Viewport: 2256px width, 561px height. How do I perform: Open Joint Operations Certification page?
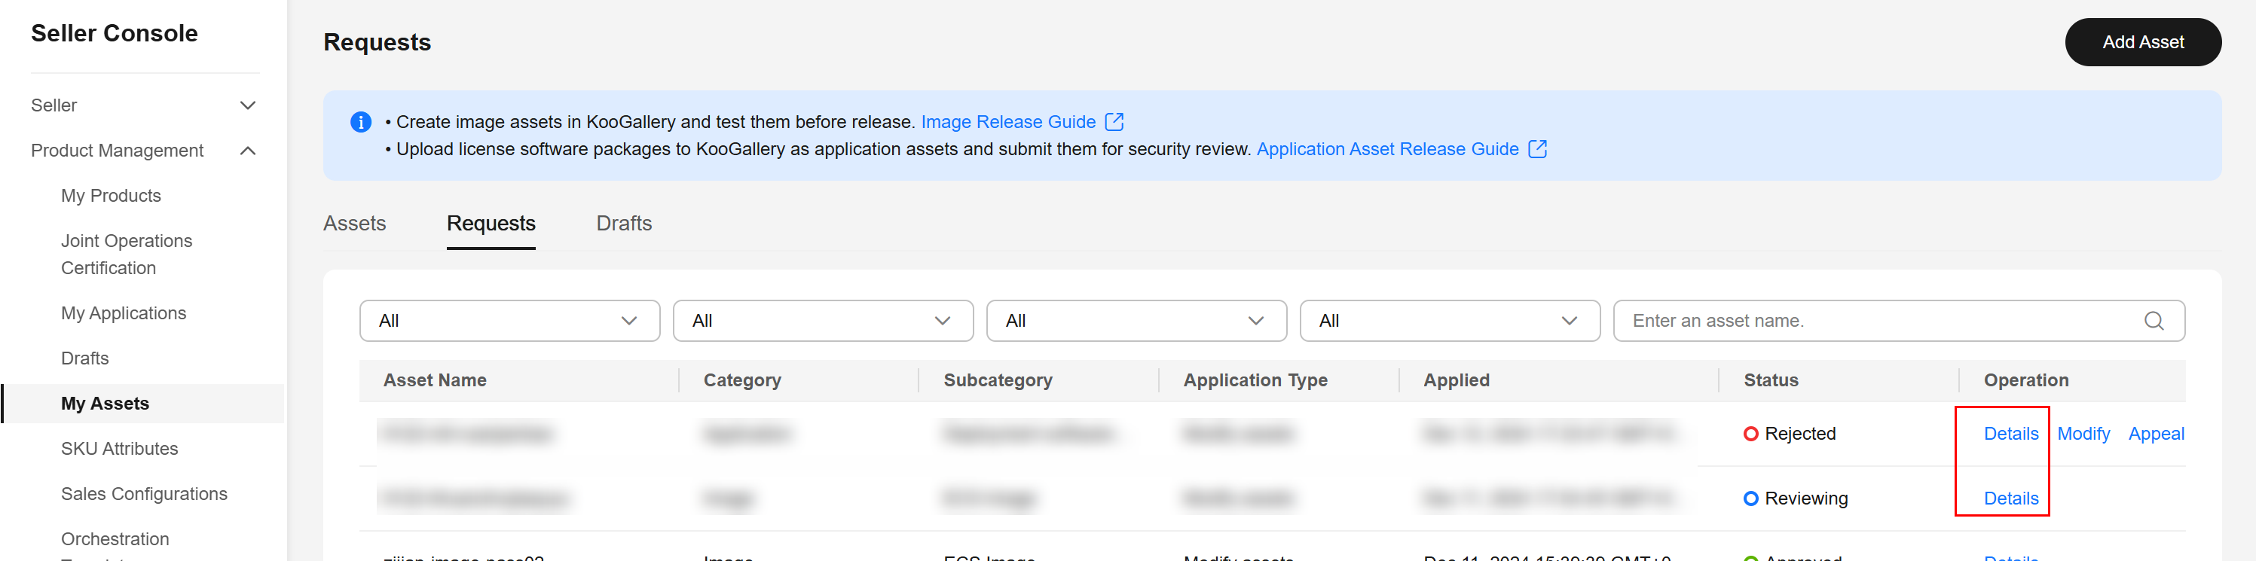[127, 255]
